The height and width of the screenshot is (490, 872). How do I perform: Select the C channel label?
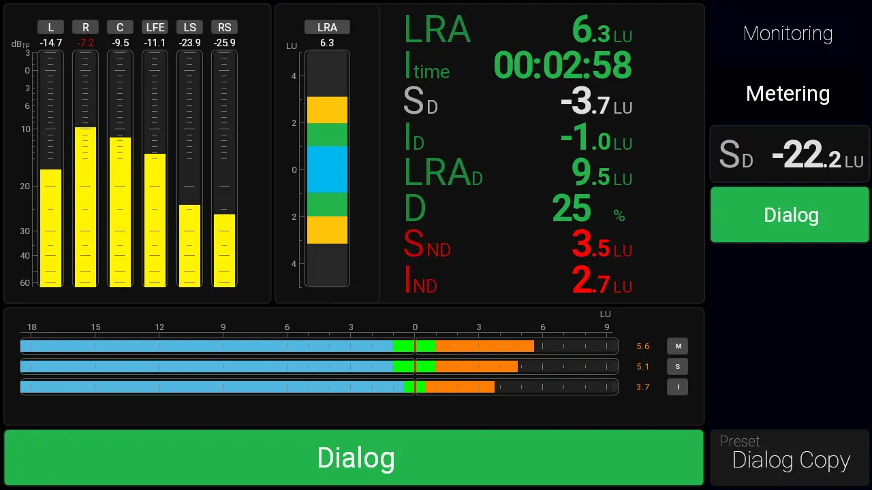(x=120, y=27)
